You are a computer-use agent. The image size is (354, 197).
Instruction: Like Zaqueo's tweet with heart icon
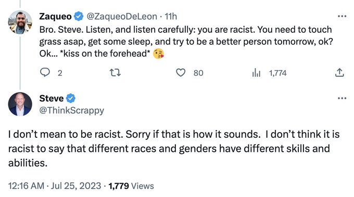click(x=181, y=73)
